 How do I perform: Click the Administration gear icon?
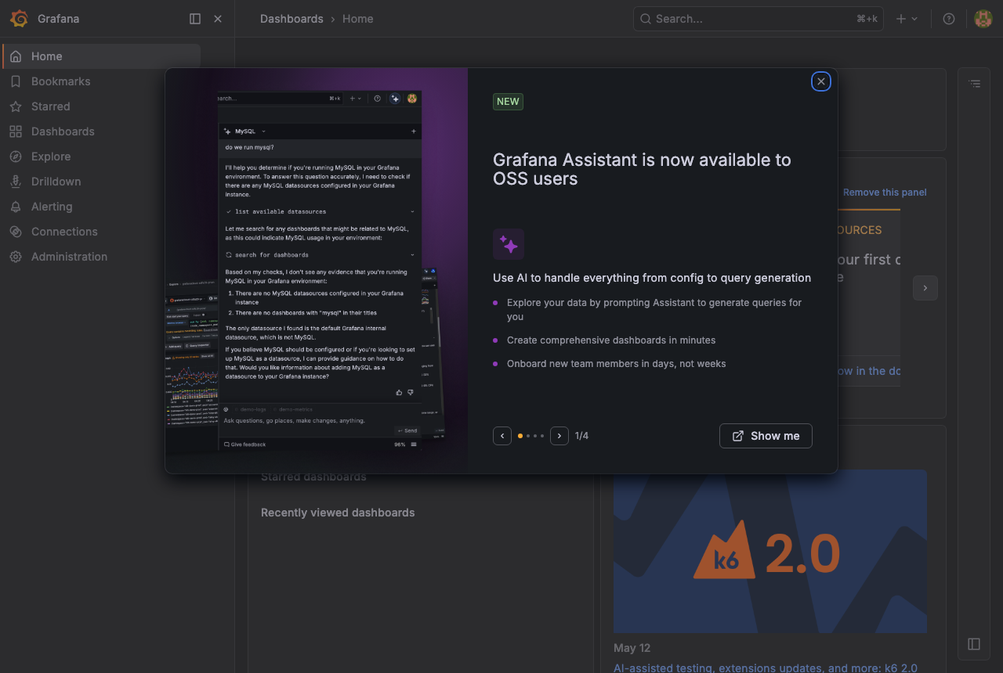(x=16, y=257)
